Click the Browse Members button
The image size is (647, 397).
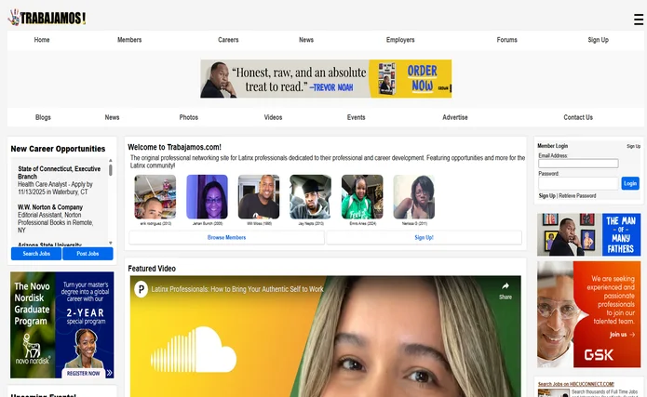pos(226,237)
